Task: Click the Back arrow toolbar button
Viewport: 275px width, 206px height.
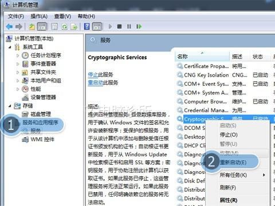Action: [9, 26]
